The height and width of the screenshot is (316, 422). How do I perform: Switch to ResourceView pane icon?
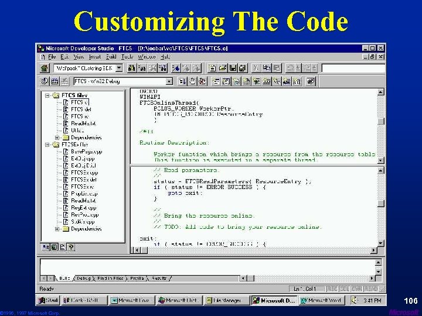(55, 247)
